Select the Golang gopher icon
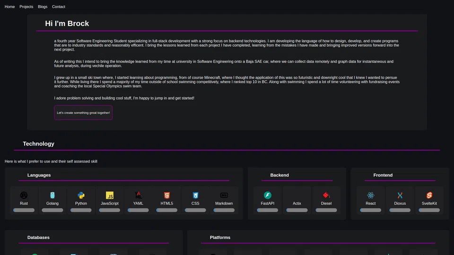This screenshot has height=255, width=454. pyautogui.click(x=52, y=195)
